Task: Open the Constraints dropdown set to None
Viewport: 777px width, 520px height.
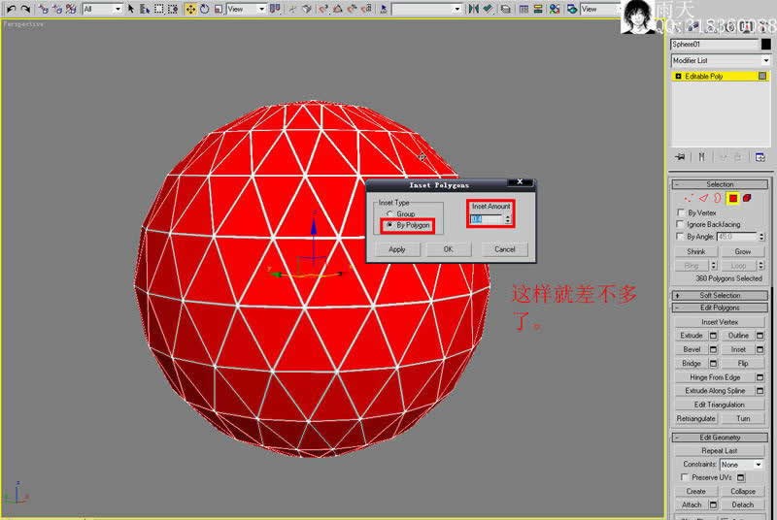Action: tap(742, 465)
